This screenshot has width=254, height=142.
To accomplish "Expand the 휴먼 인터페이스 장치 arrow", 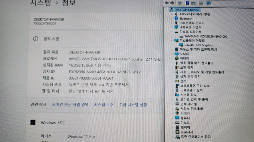I will [173, 137].
